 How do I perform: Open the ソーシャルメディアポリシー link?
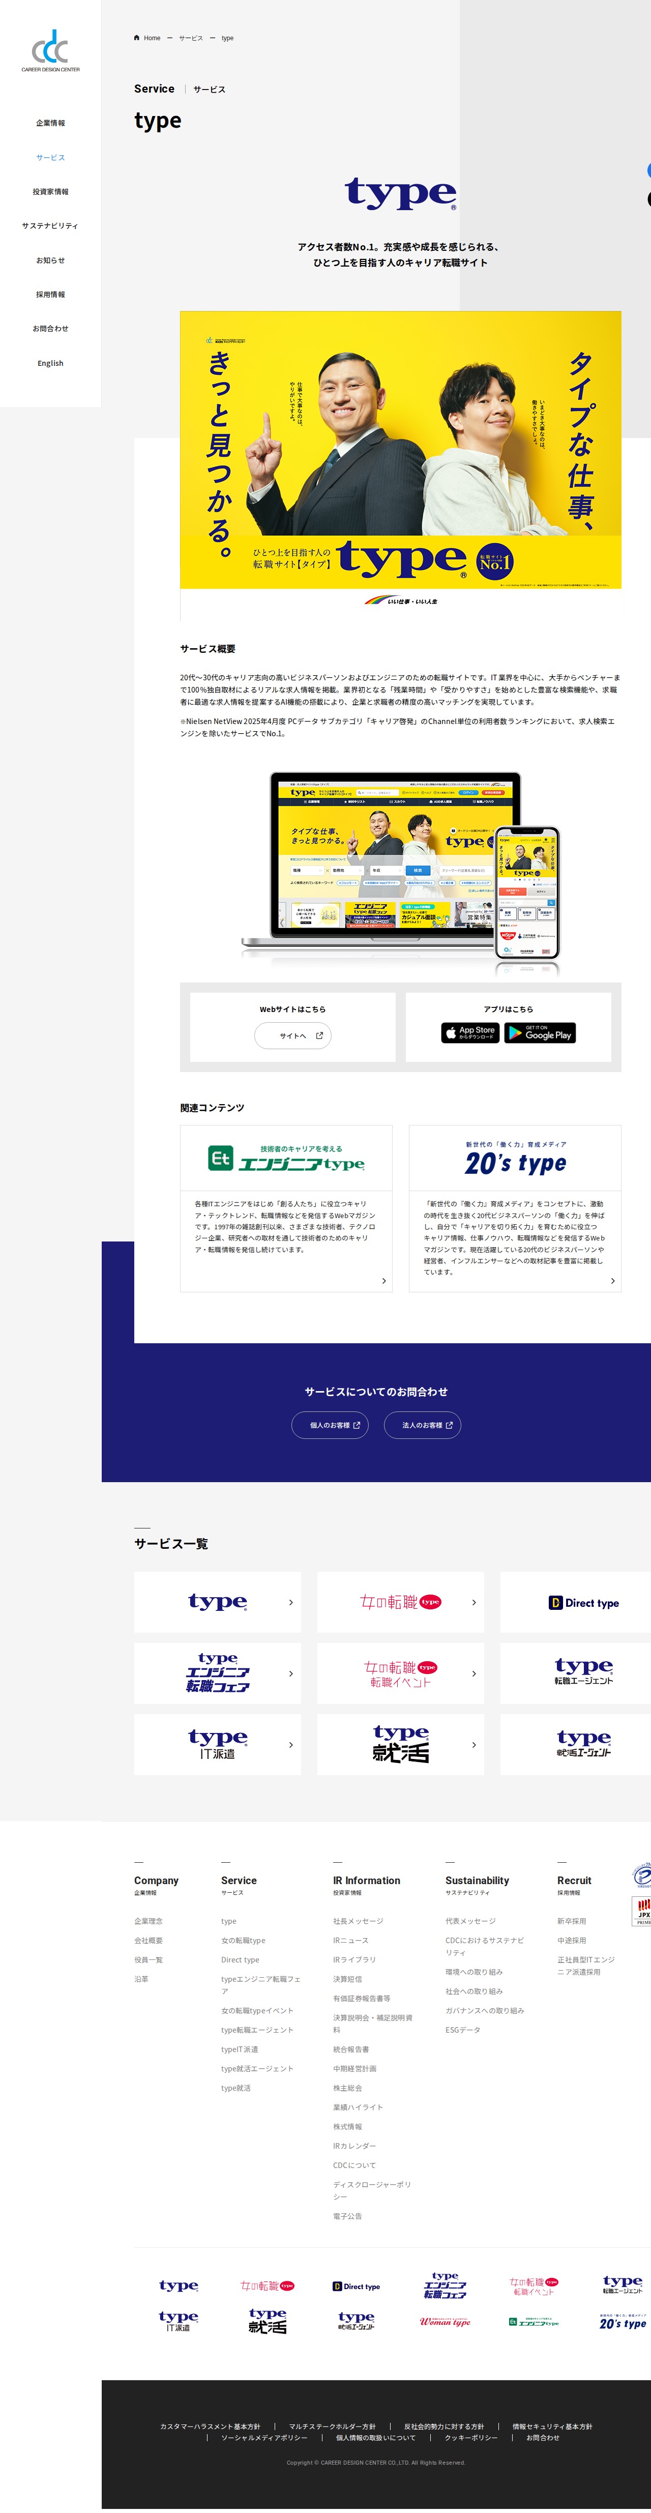(264, 2438)
